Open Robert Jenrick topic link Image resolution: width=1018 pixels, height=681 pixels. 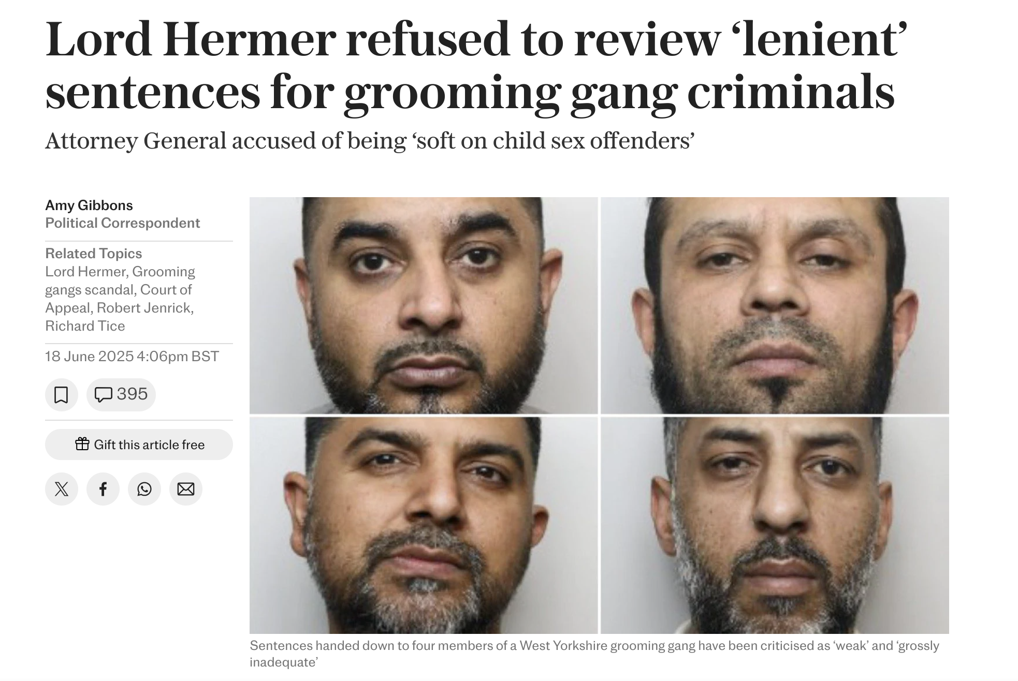(145, 308)
